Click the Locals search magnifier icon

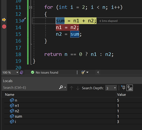pos(61,87)
